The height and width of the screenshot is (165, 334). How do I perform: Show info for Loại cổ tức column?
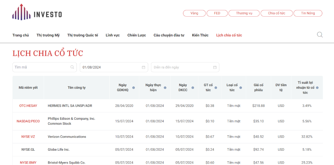click(241, 87)
